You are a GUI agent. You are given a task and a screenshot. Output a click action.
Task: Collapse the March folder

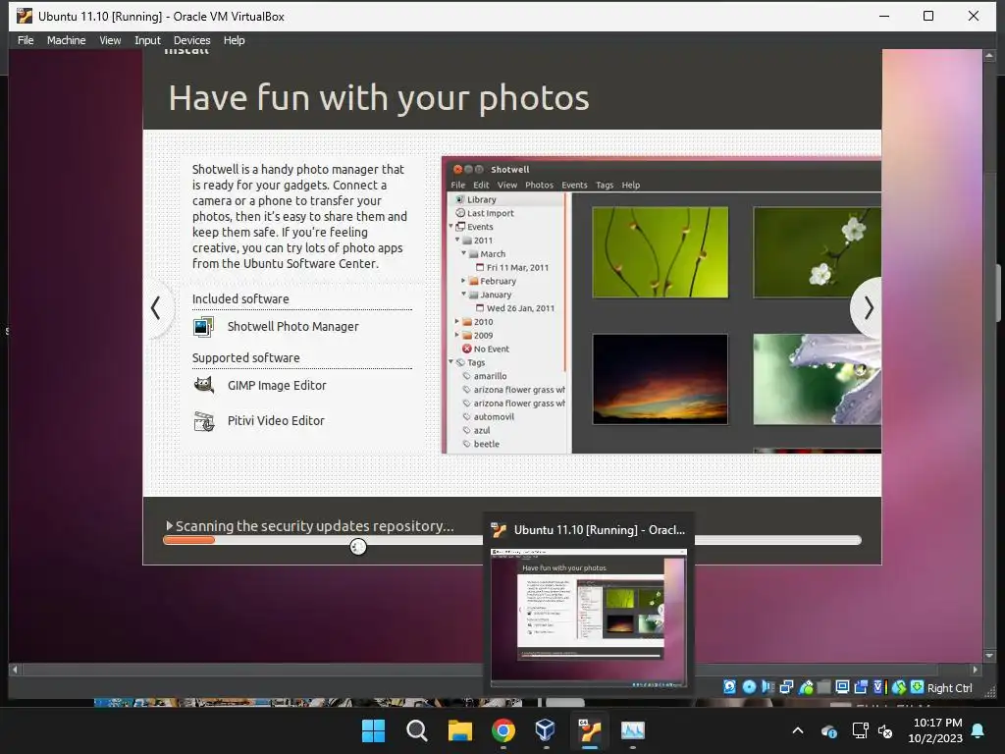464,253
